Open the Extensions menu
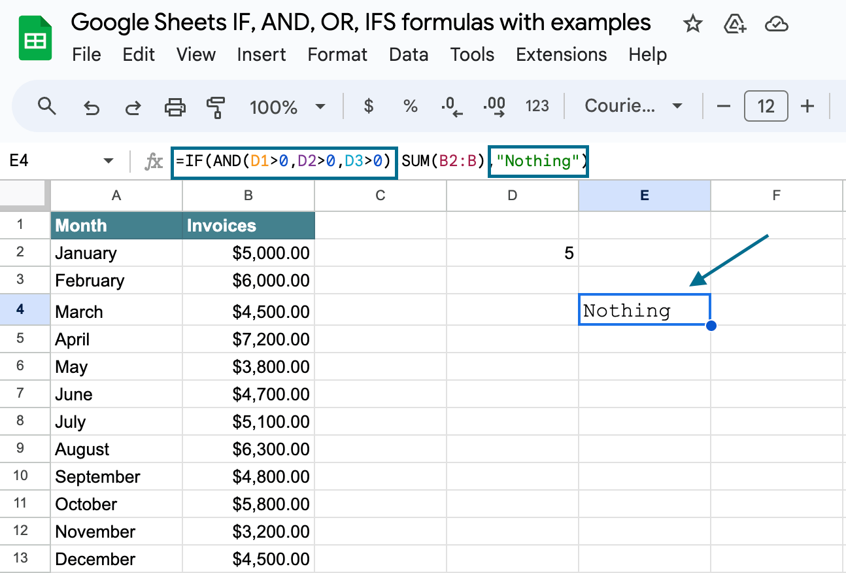The height and width of the screenshot is (573, 846). pyautogui.click(x=561, y=55)
